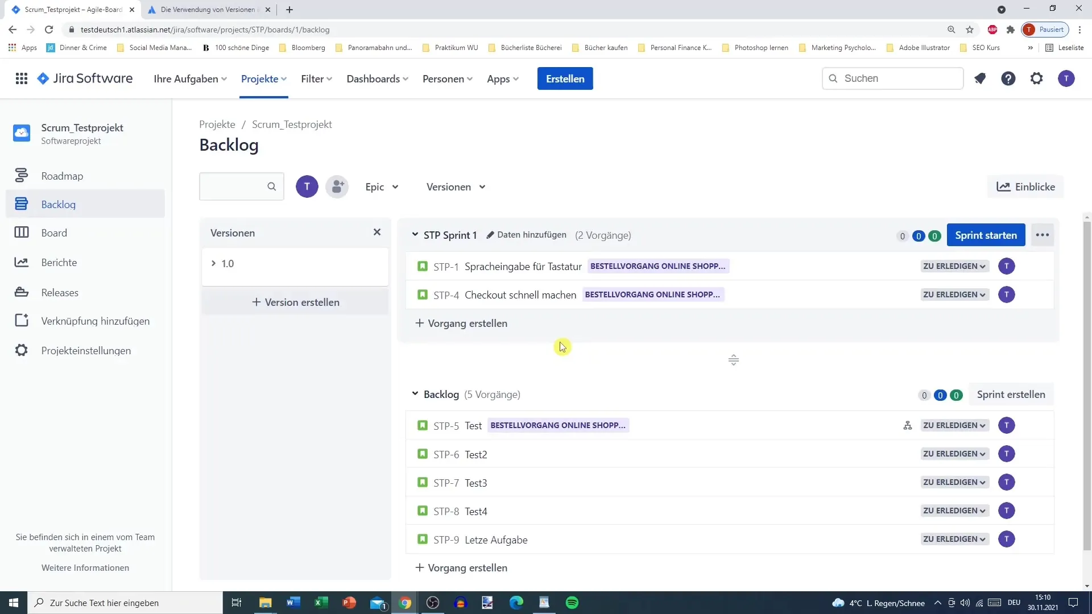This screenshot has height=614, width=1092.
Task: Change status dropdown of STP-1
Action: click(954, 266)
